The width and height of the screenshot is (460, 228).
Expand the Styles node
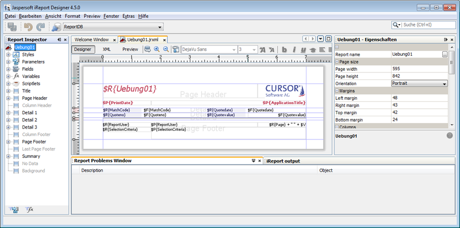[x=8, y=55]
